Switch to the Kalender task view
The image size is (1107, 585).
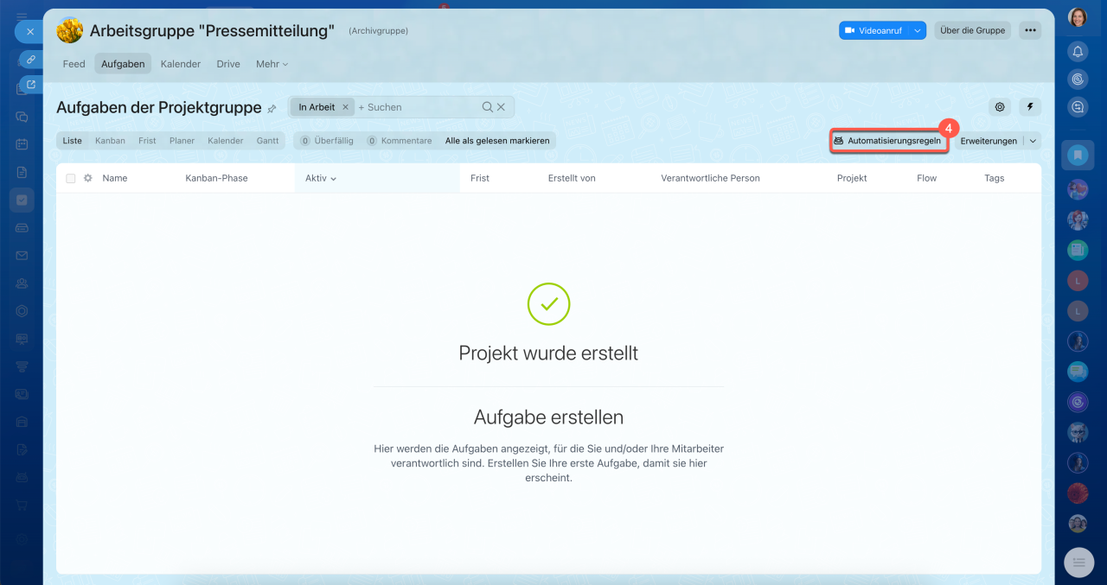[x=226, y=141]
